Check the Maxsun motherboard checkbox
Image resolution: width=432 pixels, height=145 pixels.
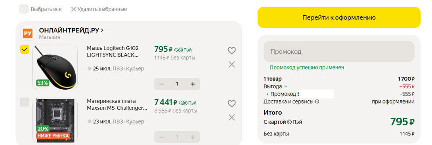25,102
